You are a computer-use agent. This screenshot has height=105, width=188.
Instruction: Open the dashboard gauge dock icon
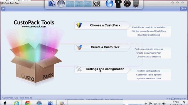[127, 4]
